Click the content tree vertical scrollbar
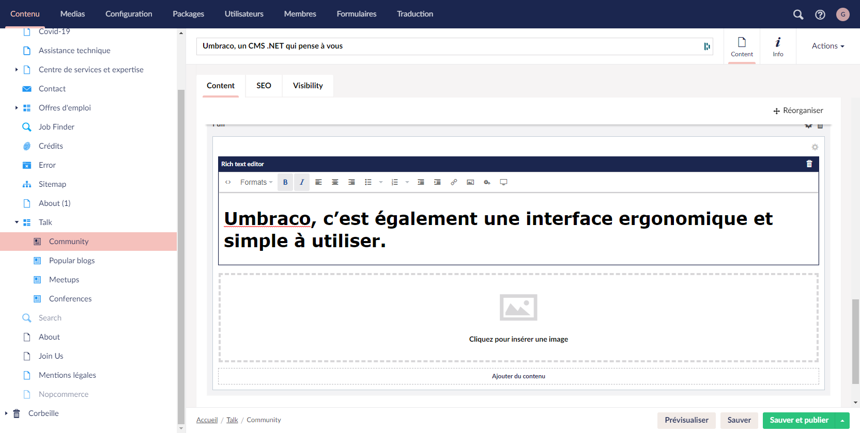 pyautogui.click(x=181, y=256)
